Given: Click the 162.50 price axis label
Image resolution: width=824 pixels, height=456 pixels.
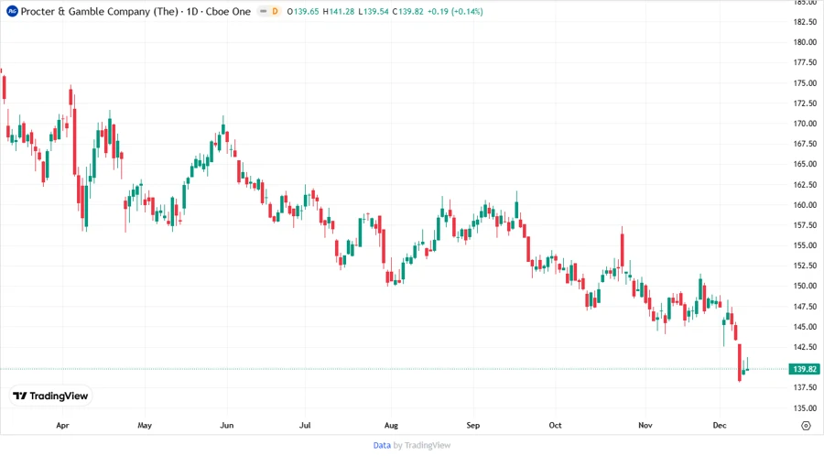Looking at the screenshot, I should pyautogui.click(x=805, y=185).
